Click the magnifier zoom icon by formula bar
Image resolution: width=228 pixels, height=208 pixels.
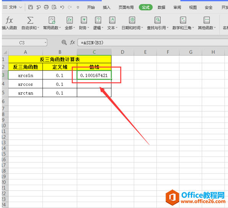pos(64,42)
